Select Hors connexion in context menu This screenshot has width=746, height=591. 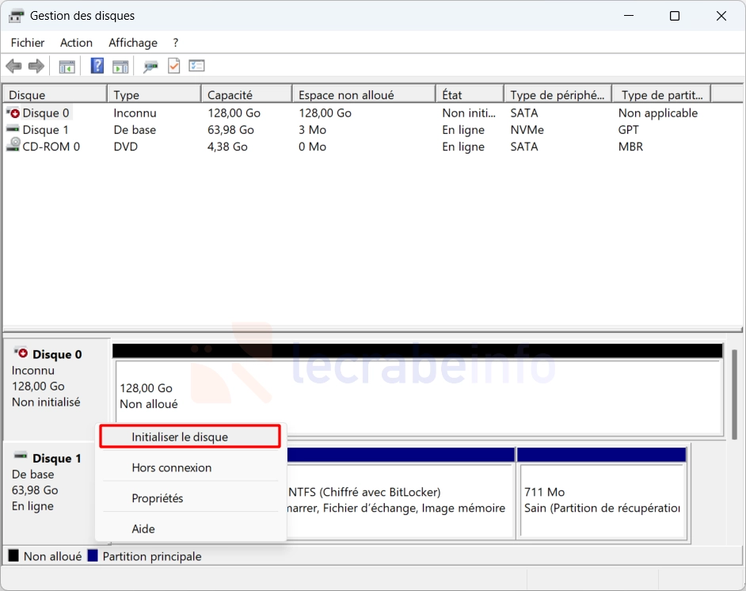click(x=172, y=467)
